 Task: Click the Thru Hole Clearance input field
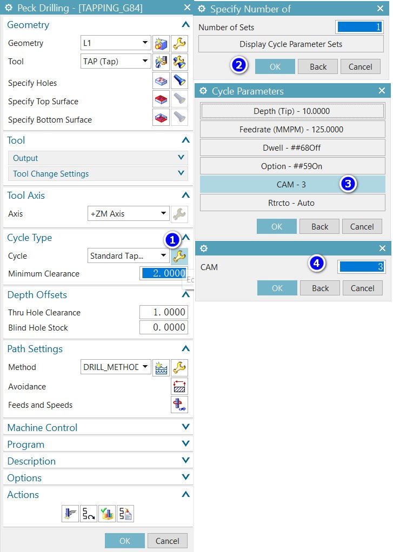pyautogui.click(x=164, y=312)
